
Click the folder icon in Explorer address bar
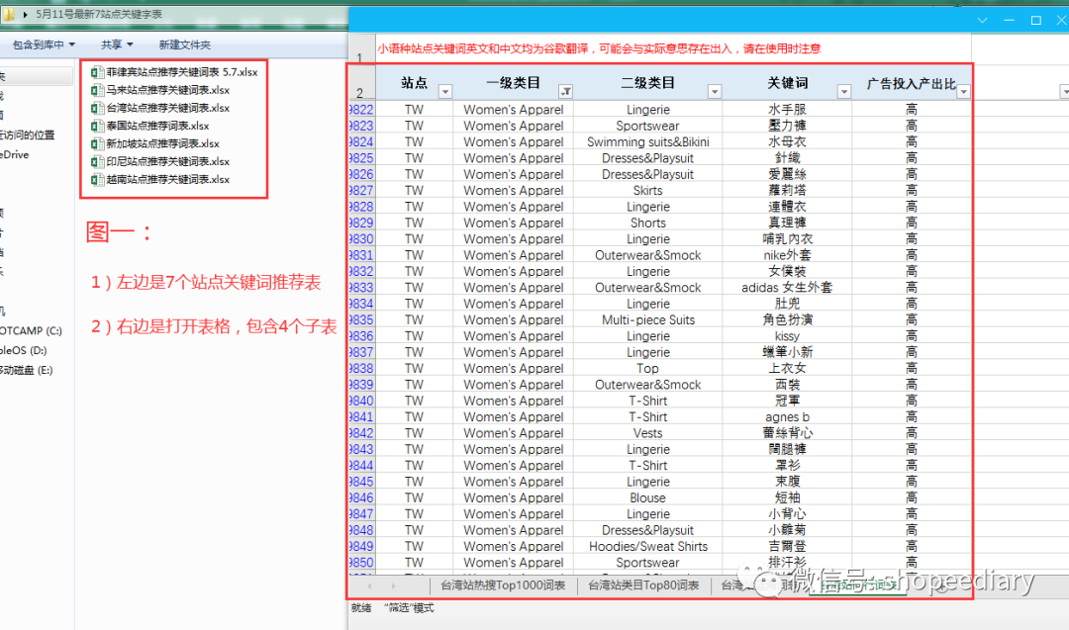(x=9, y=14)
